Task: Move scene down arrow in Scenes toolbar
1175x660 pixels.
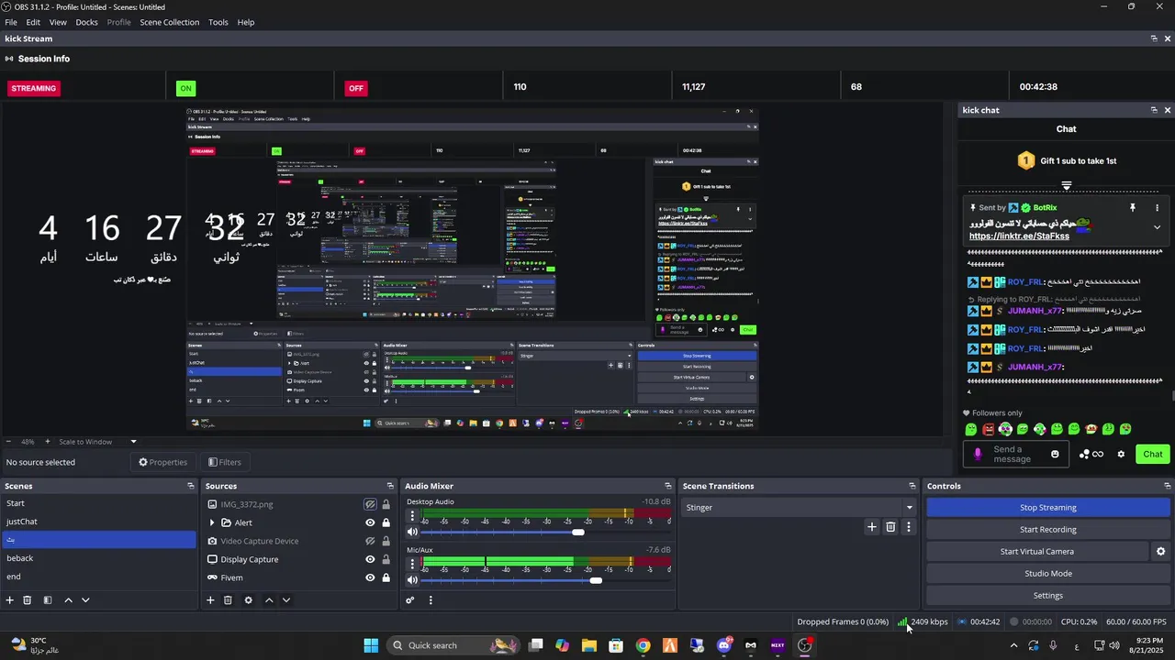Action: pyautogui.click(x=85, y=600)
